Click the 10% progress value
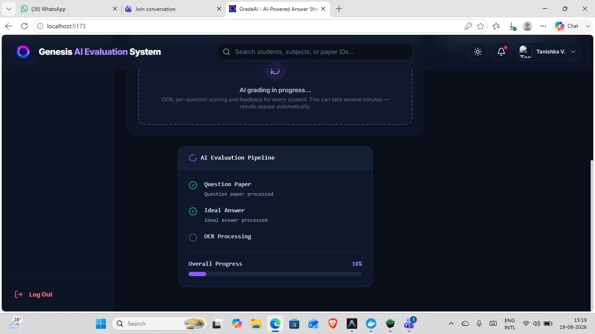This screenshot has width=595, height=334. tap(357, 264)
